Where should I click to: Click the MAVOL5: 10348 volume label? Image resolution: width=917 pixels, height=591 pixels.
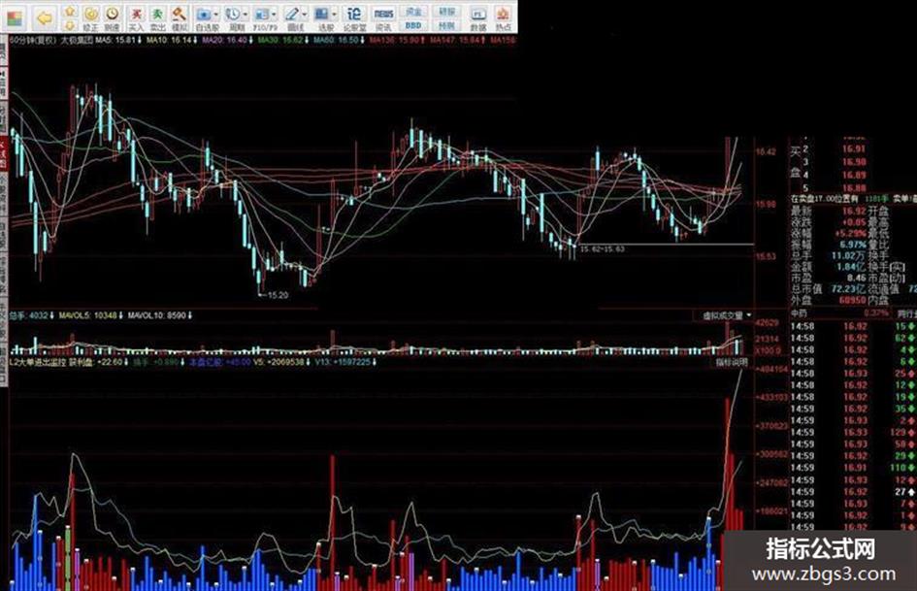[x=90, y=315]
